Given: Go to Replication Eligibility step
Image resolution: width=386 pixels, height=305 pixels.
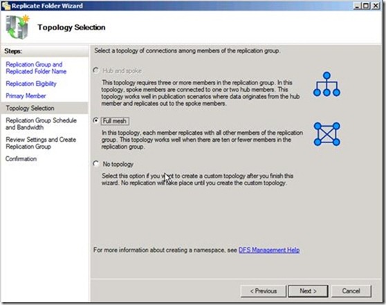Looking at the screenshot, I should click(x=31, y=84).
